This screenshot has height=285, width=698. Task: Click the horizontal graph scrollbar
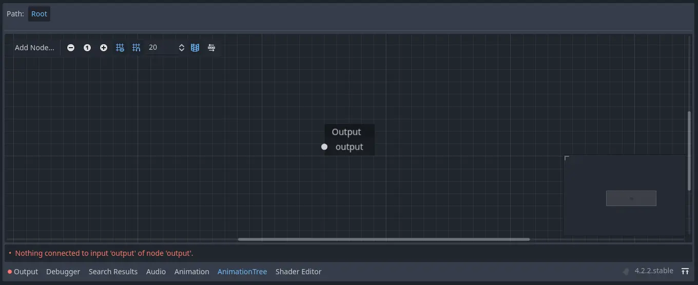[383, 239]
